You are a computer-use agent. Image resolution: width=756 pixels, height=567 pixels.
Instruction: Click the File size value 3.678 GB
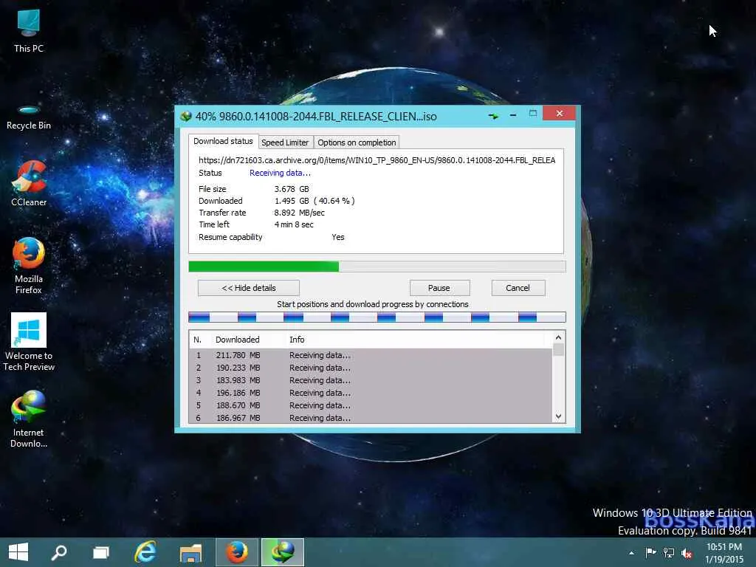point(292,189)
